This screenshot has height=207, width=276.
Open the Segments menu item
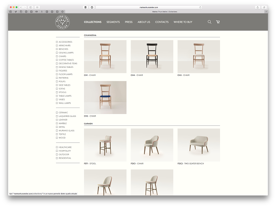pyautogui.click(x=113, y=22)
